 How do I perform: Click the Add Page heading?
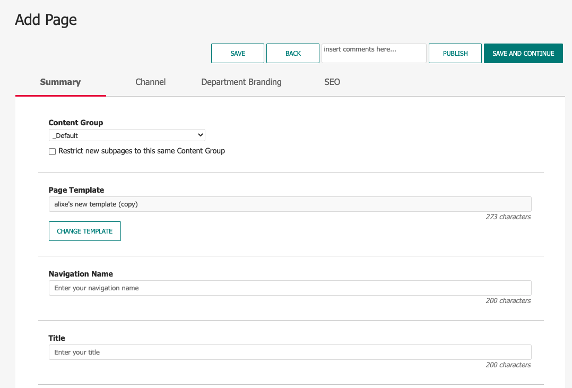click(x=46, y=20)
